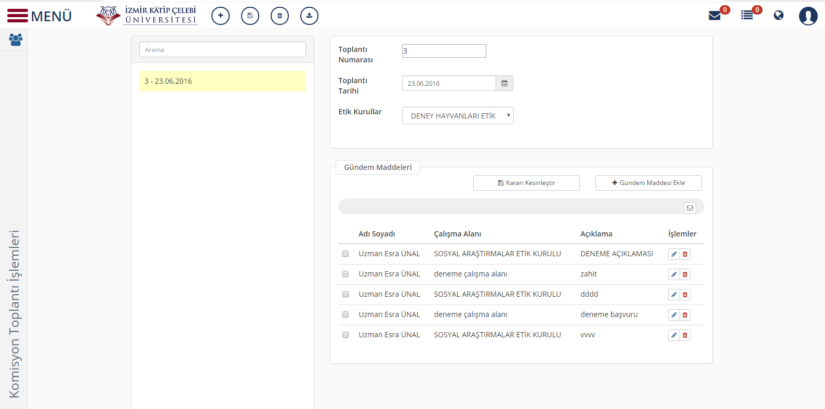Select the 3 - 23.06.2016 meeting entry
The image size is (825, 409).
pyautogui.click(x=222, y=81)
